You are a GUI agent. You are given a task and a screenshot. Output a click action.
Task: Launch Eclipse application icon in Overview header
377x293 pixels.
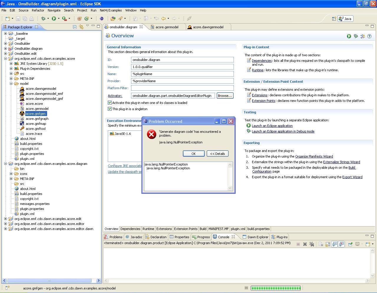[x=349, y=36]
